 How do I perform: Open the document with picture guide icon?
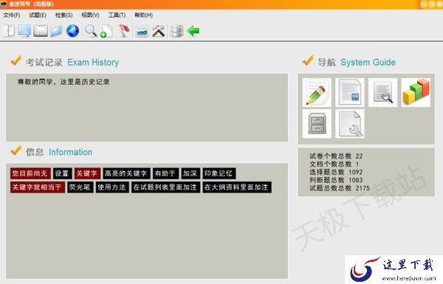point(350,93)
